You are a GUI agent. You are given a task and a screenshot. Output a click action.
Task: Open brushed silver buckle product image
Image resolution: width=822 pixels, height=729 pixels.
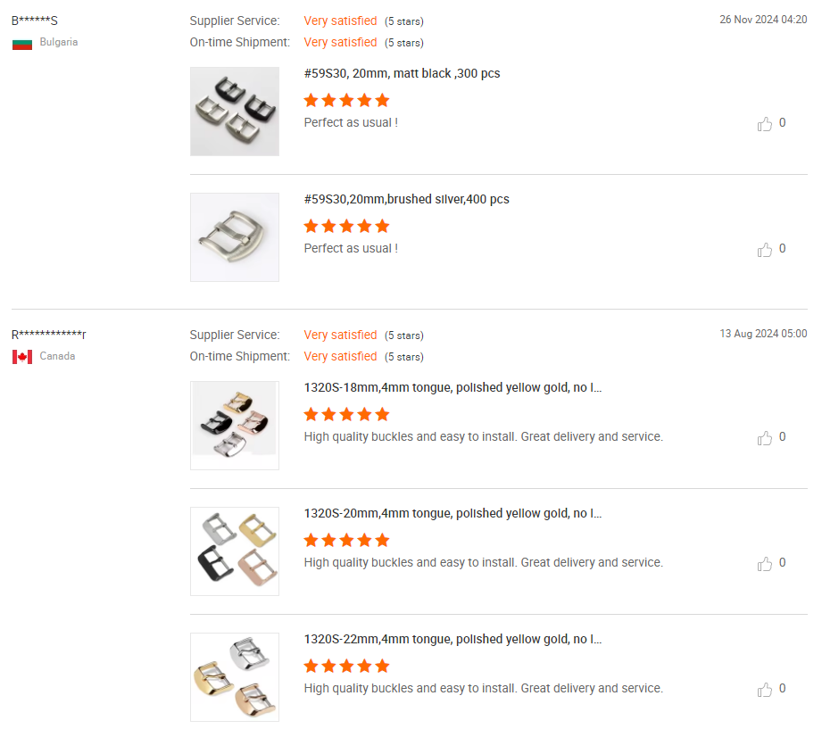[x=235, y=237]
